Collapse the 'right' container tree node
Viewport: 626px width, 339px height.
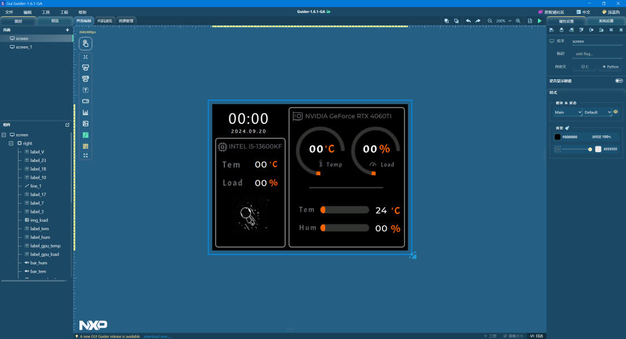(x=11, y=143)
